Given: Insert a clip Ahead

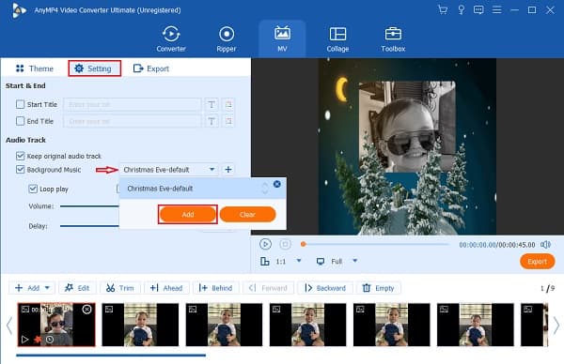Looking at the screenshot, I should click(x=166, y=288).
